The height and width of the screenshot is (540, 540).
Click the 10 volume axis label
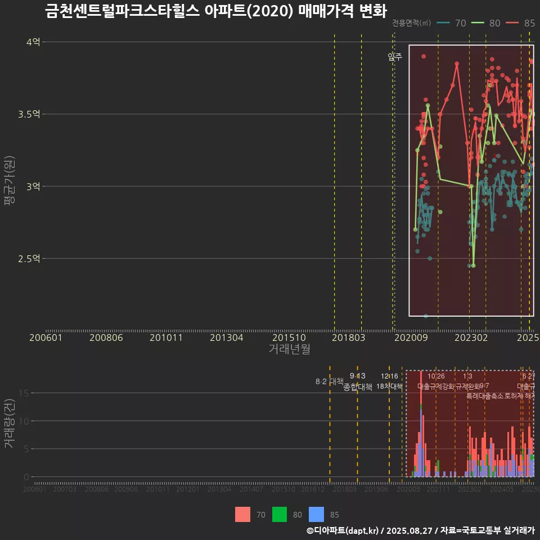24,421
